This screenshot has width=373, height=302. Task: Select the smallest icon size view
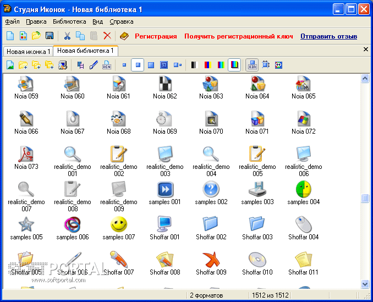coord(124,65)
